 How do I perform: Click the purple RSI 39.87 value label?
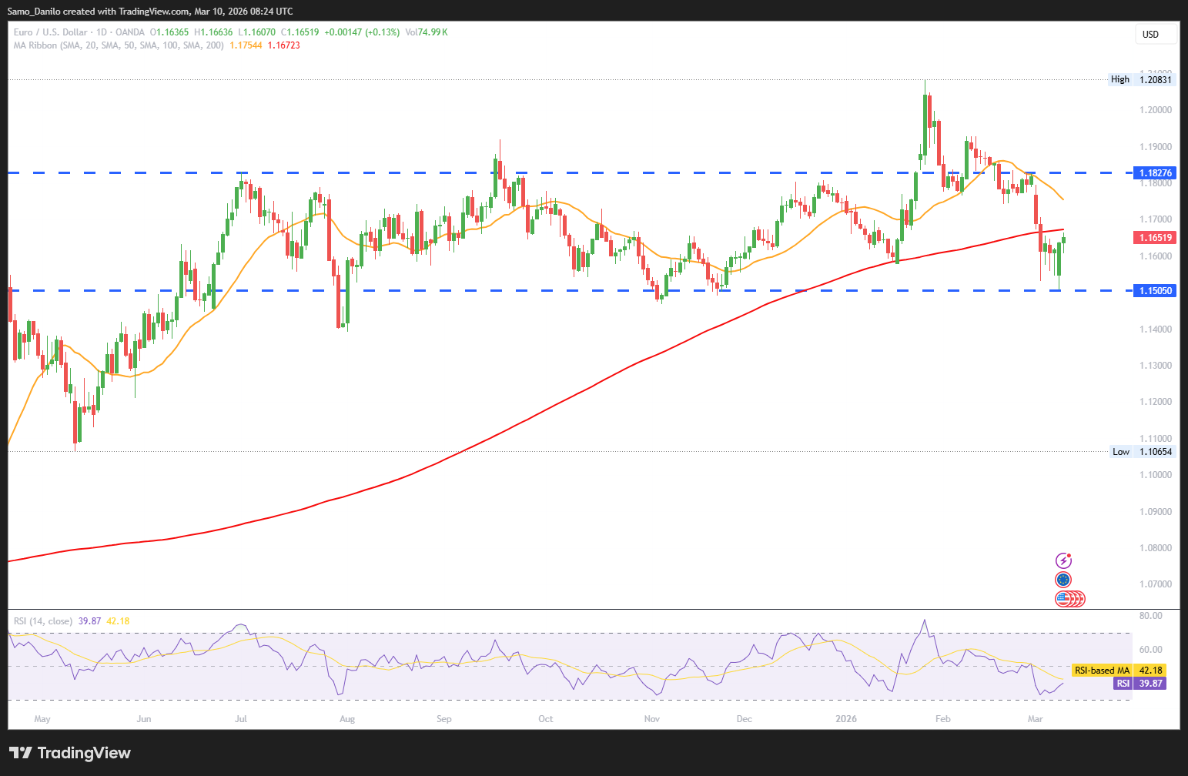1139,684
